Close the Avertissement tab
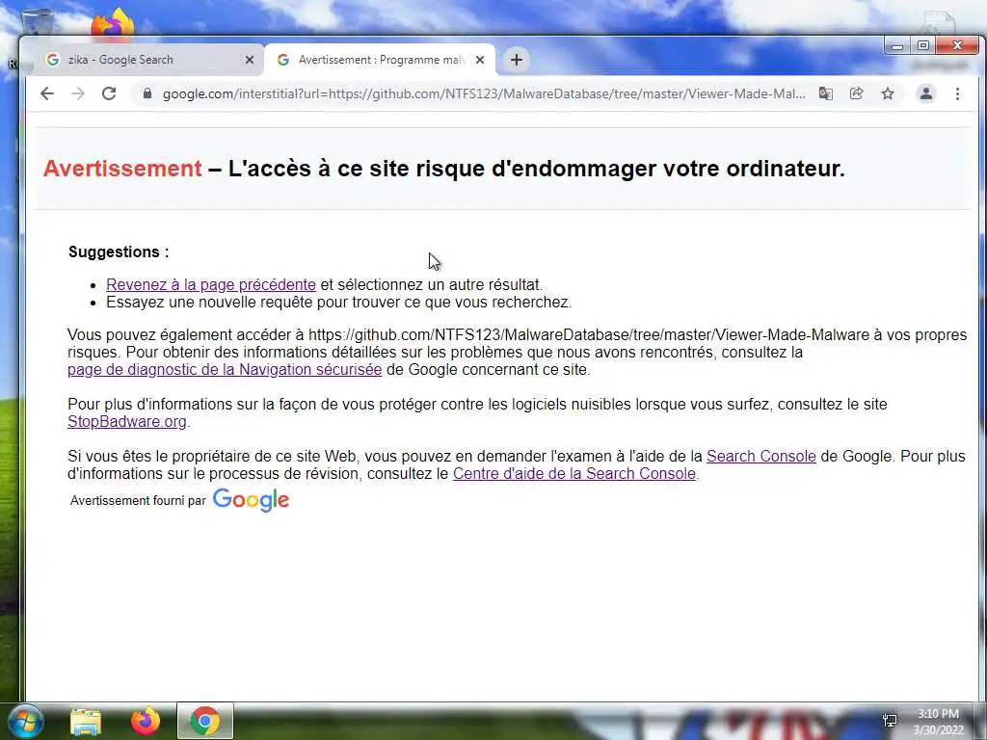 480,60
